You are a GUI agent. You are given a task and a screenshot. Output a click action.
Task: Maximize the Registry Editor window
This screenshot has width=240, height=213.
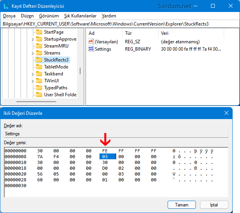coord(213,6)
